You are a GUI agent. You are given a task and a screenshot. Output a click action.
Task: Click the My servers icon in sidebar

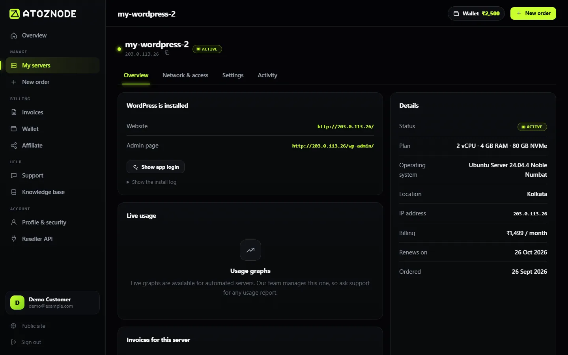14,65
